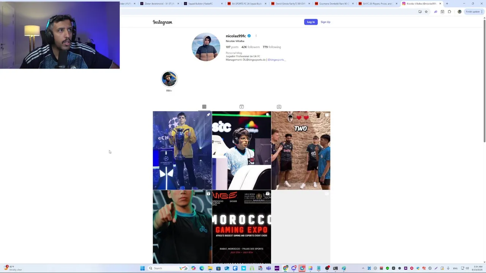Viewport: 486px width, 273px height.
Task: Open profile options three-dot menu
Action: [256, 36]
